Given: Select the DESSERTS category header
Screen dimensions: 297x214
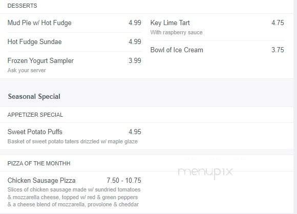Looking at the screenshot, I should click(23, 6).
